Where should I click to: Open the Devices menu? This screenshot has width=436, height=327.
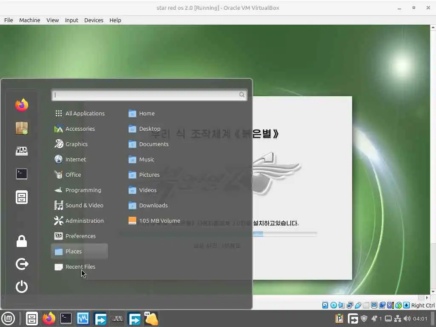click(x=94, y=20)
